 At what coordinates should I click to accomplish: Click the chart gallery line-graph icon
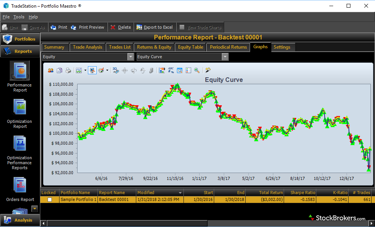[x=79, y=70]
